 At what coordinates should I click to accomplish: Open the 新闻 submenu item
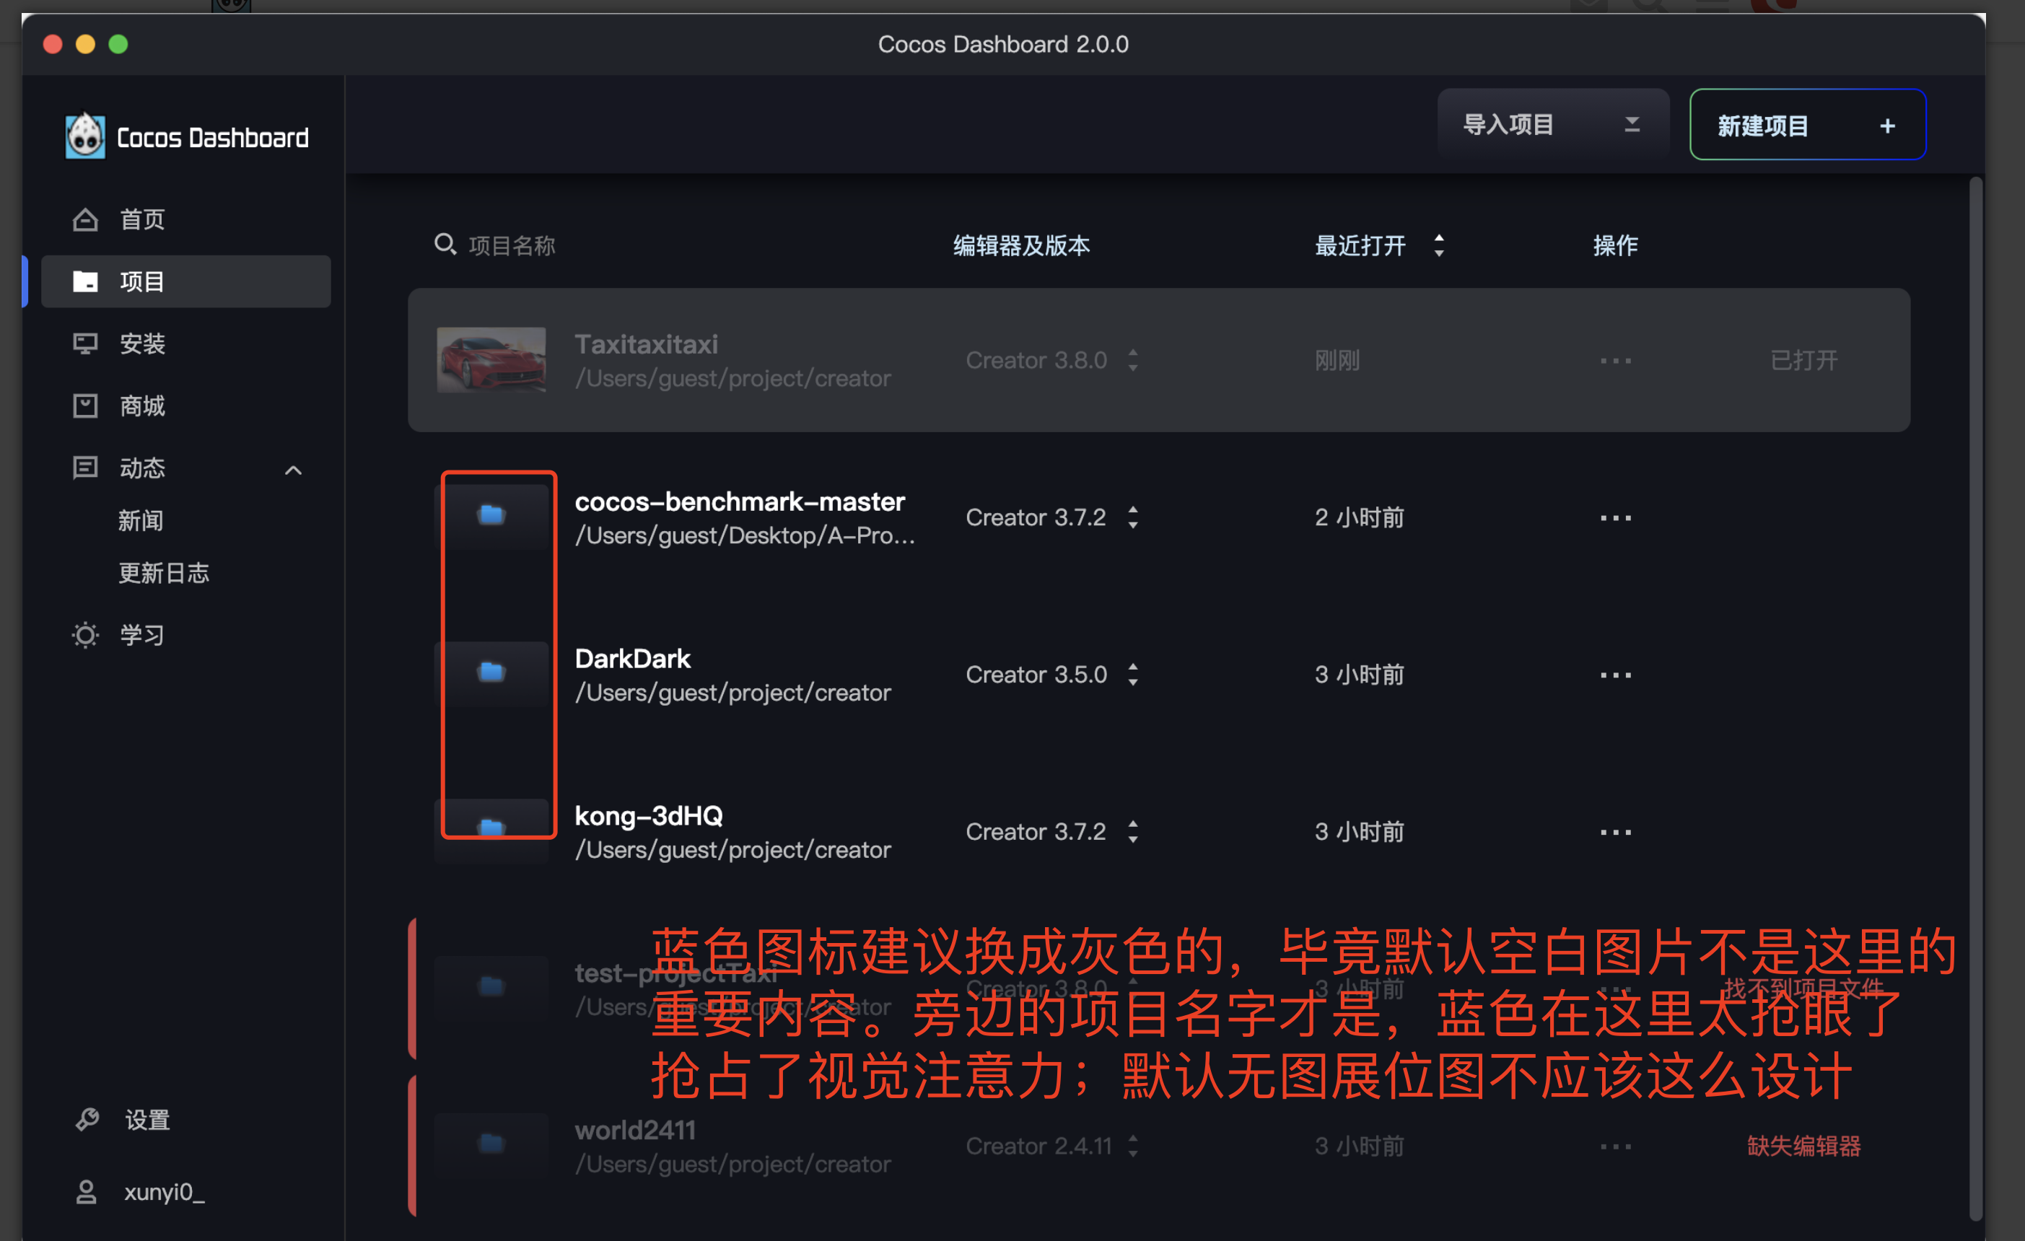click(x=141, y=520)
